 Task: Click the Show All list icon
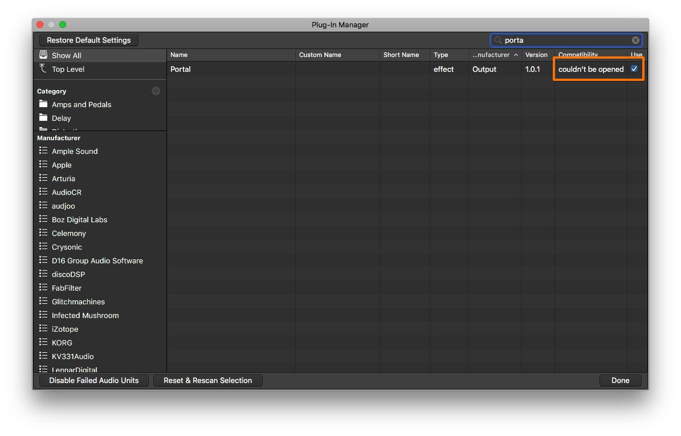click(43, 55)
